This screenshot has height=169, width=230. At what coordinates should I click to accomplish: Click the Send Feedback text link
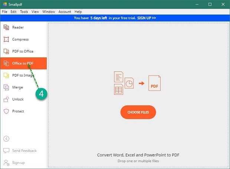24,151
